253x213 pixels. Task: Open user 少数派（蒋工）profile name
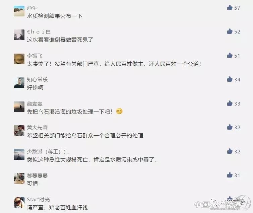click(x=48, y=152)
